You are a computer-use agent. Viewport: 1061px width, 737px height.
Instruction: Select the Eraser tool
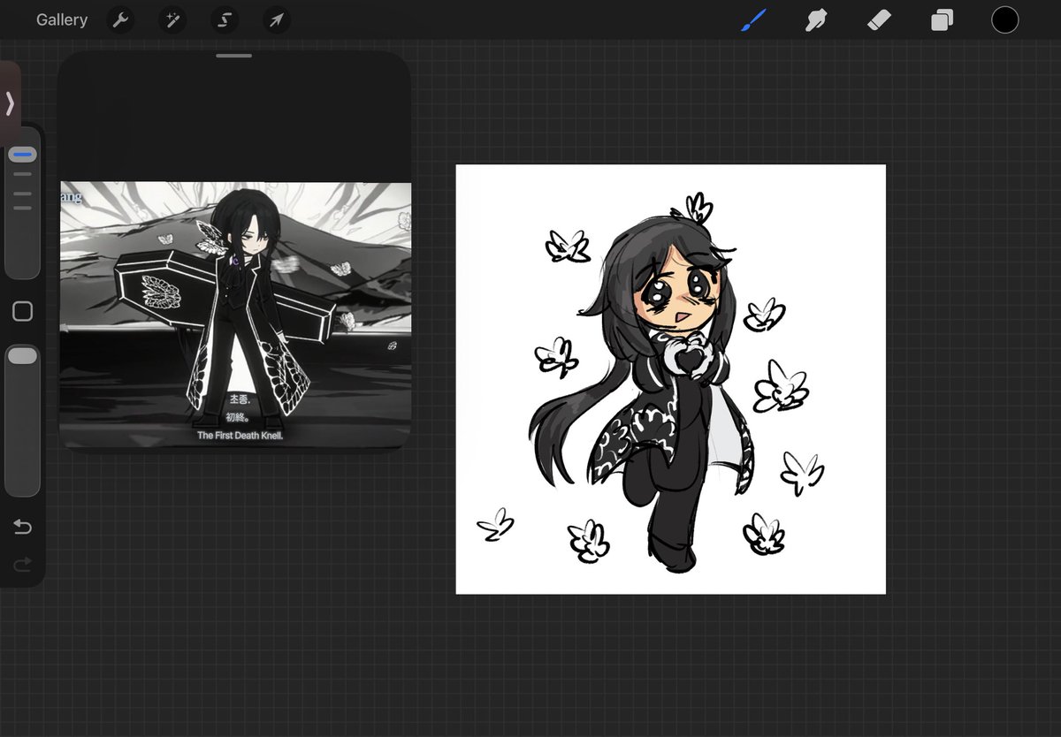879,19
